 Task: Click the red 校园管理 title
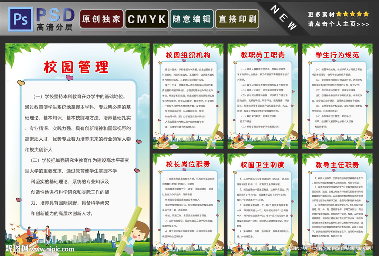pos(76,67)
